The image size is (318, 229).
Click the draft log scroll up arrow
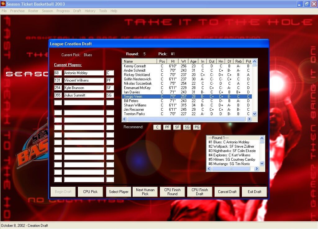(262, 138)
